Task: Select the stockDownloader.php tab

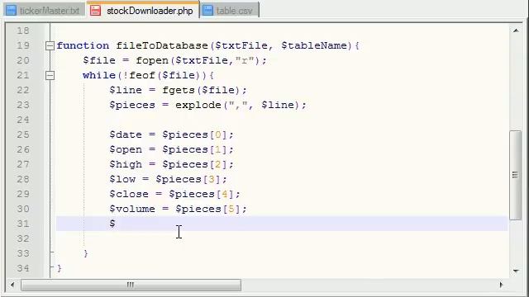Action: (142, 10)
